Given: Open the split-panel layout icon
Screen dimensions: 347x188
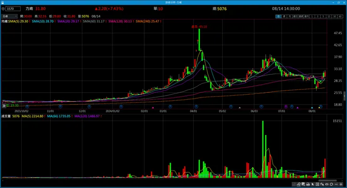Looking at the screenshot, I should coord(317,184).
